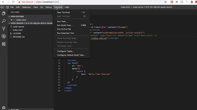Open the File menu
Image resolution: width=197 pixels, height=110 pixels.
[12, 7]
